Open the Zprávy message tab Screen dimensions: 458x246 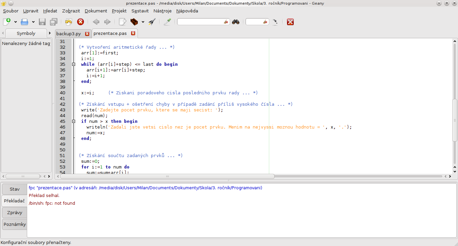14,212
